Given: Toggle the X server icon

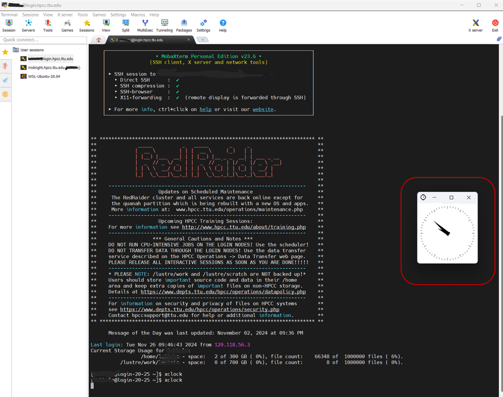Looking at the screenshot, I should pyautogui.click(x=475, y=26).
